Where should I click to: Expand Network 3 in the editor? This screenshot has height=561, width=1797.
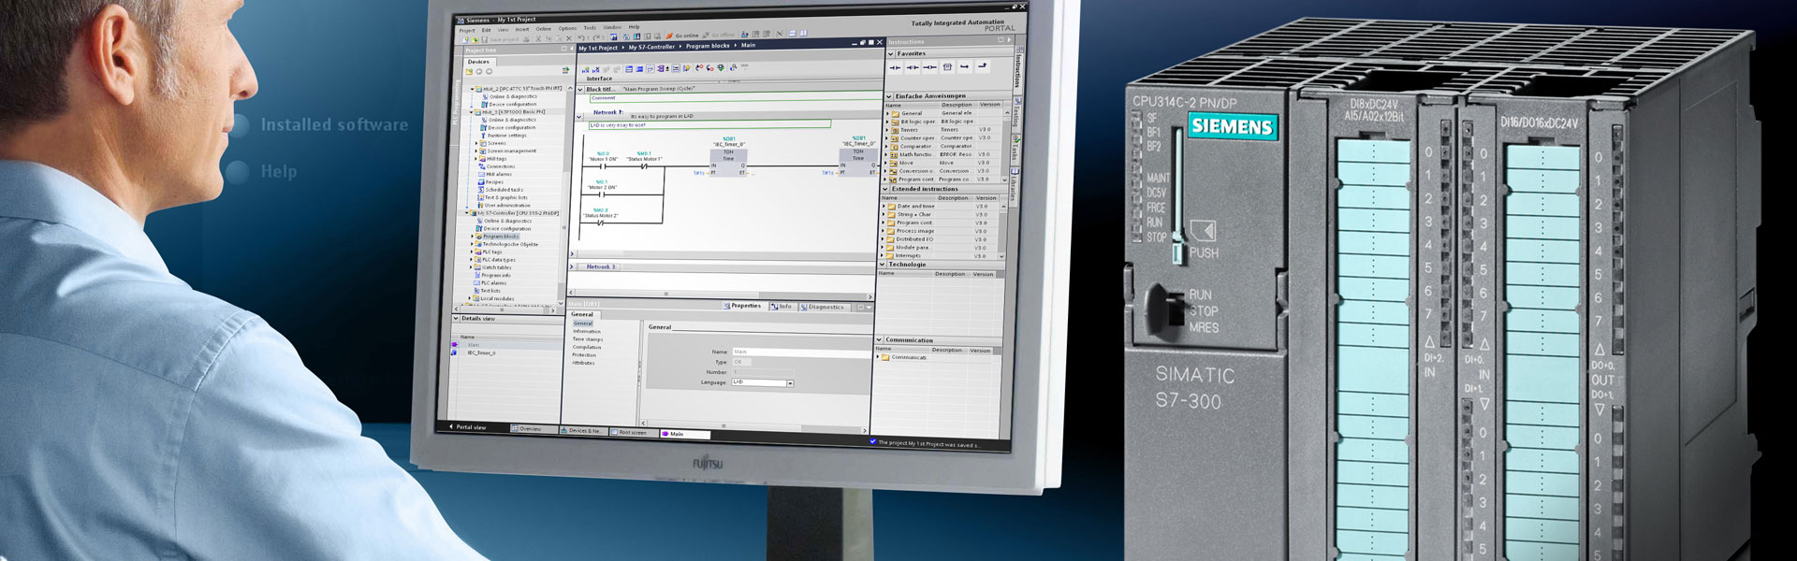point(574,266)
